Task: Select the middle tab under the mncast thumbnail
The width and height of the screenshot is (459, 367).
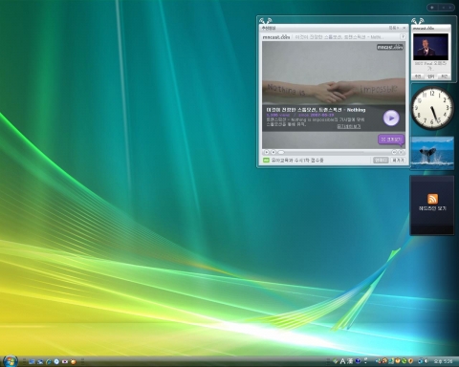Action: tap(431, 76)
